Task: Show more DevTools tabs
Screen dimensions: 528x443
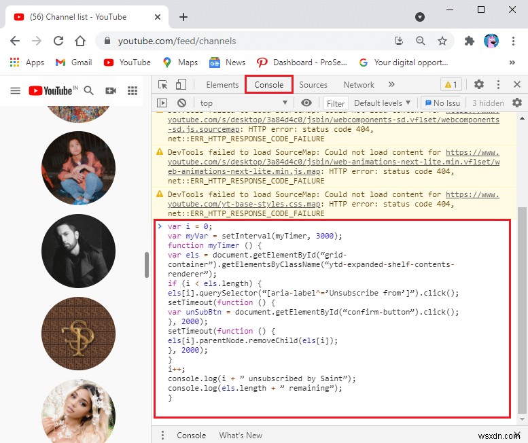Action: coord(391,84)
